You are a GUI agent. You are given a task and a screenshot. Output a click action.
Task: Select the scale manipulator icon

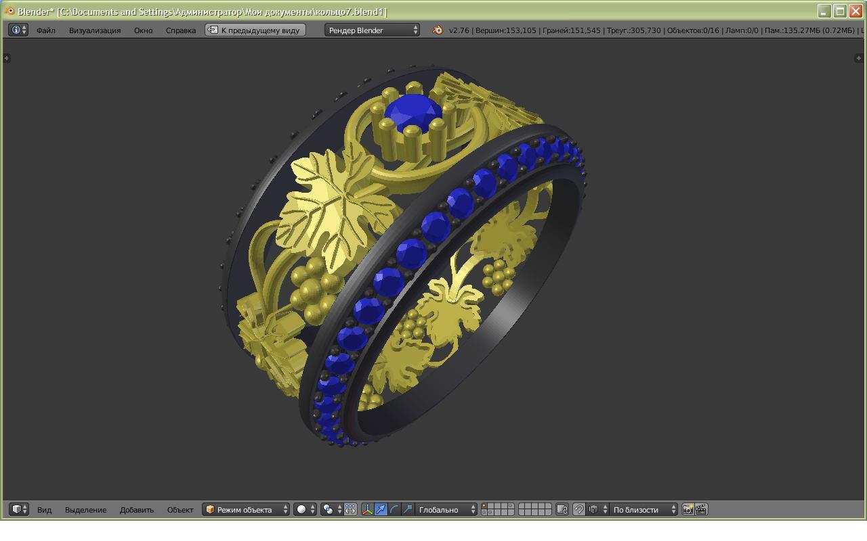click(x=408, y=509)
